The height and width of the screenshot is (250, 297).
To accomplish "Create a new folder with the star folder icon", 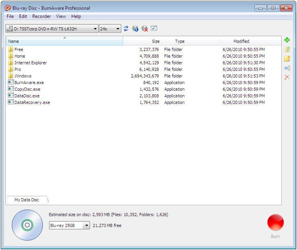I will click(x=287, y=59).
